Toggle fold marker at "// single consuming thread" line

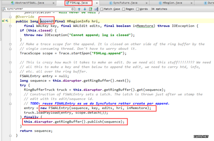tap(11, 49)
